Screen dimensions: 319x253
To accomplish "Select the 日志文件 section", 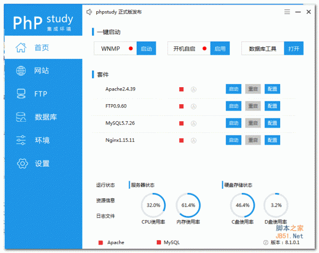I will [x=105, y=216].
